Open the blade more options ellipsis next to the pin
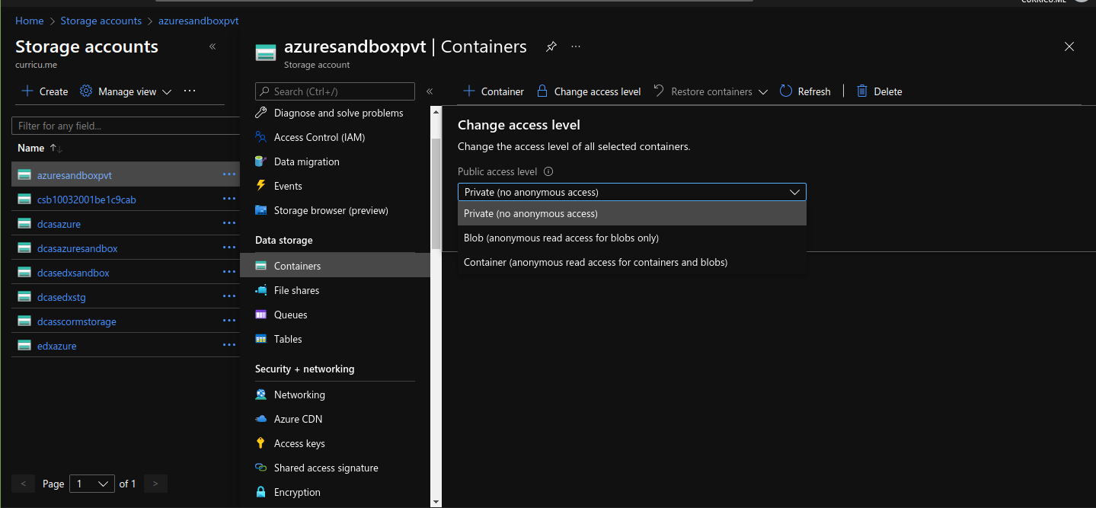The width and height of the screenshot is (1096, 508). pos(576,46)
